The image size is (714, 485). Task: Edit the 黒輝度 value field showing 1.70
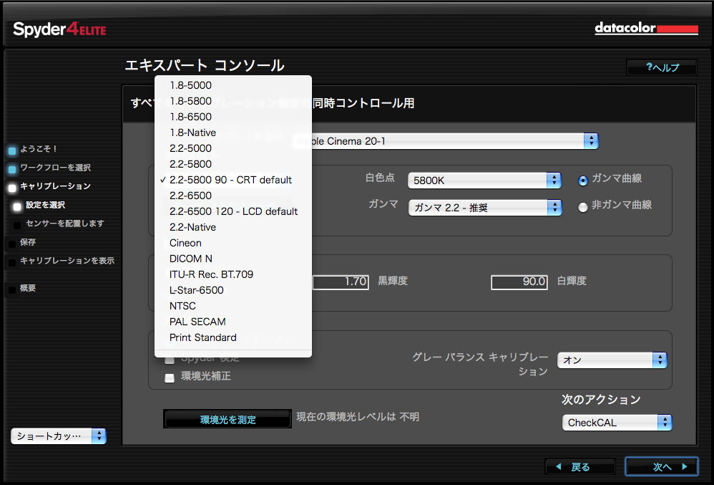tap(341, 282)
